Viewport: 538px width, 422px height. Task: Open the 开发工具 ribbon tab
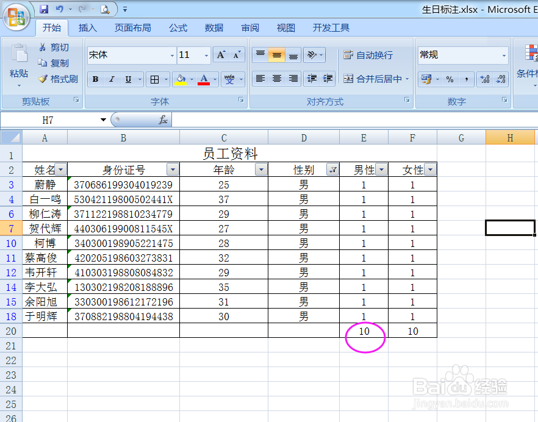(330, 27)
